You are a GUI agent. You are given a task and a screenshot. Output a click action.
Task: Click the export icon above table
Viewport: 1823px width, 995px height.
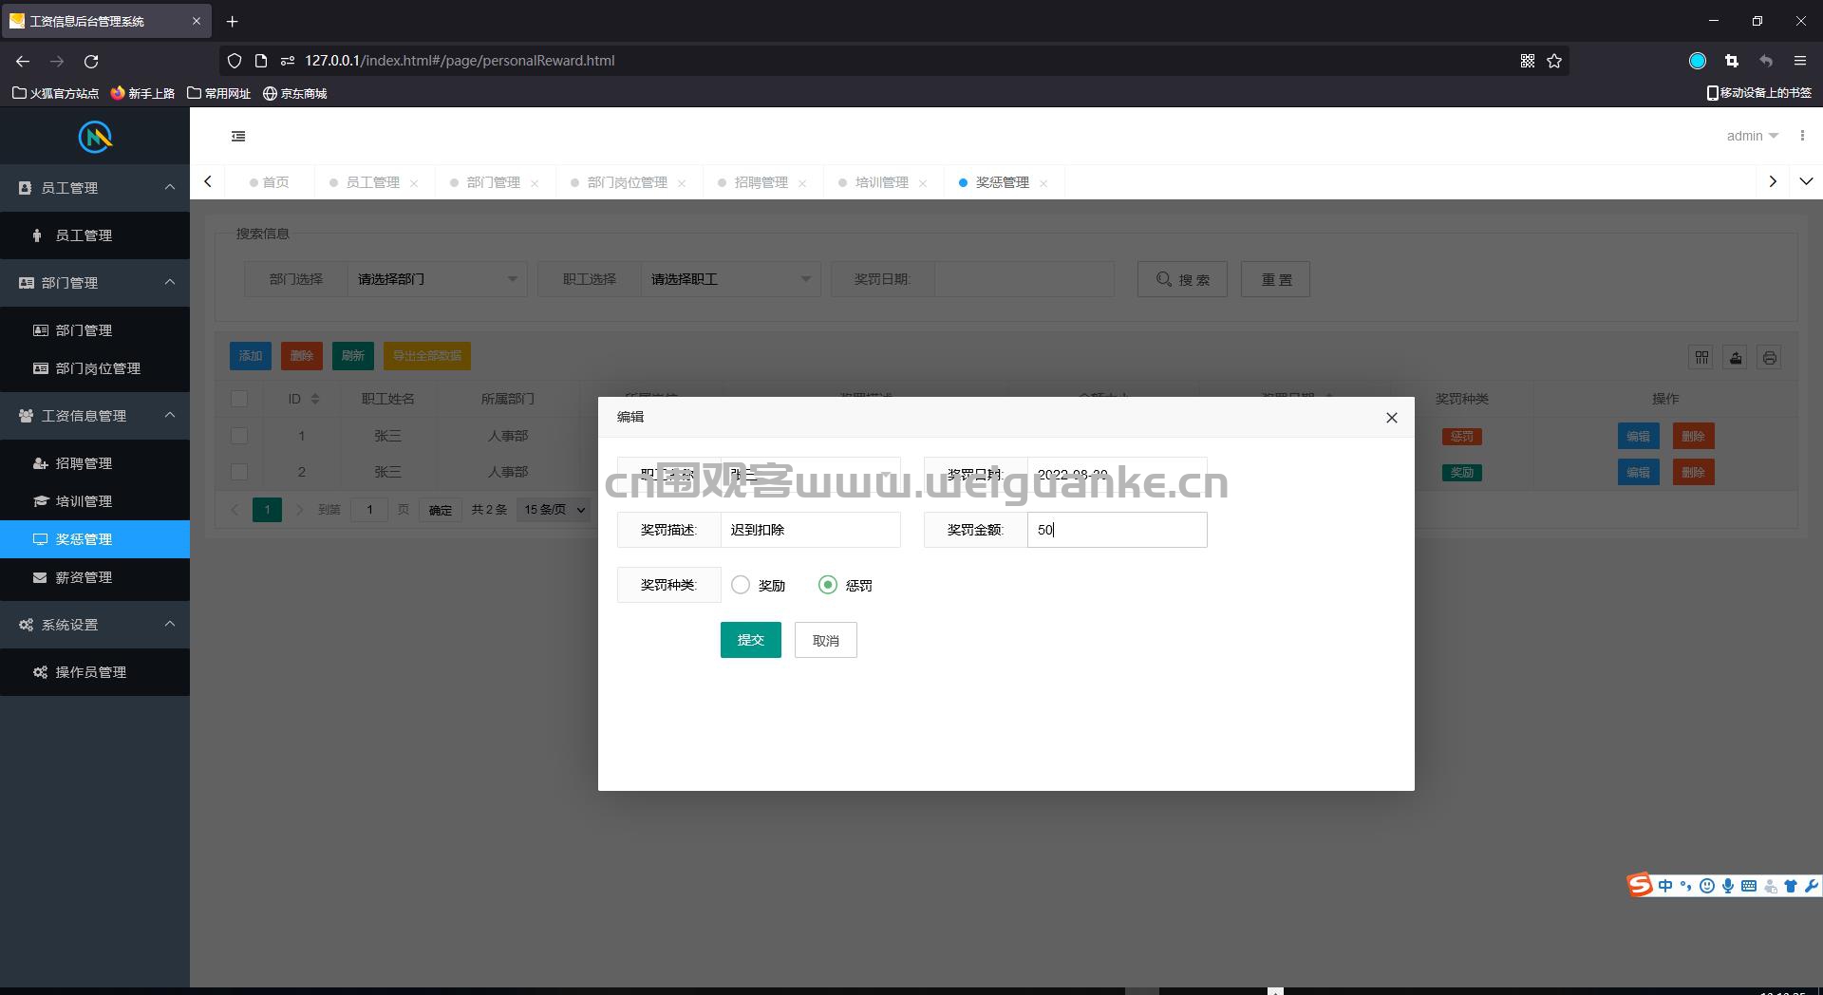pyautogui.click(x=1736, y=358)
